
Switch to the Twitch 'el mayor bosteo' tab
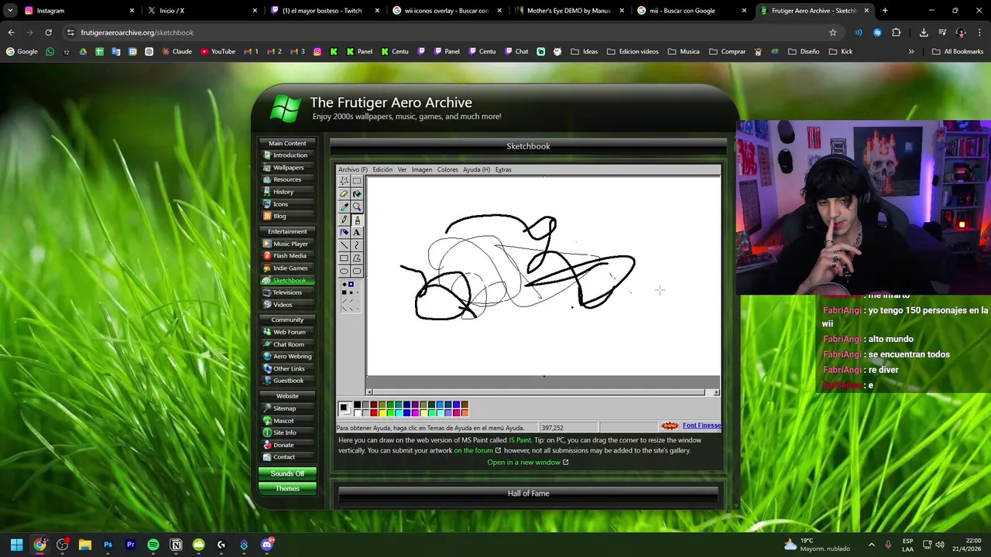[x=324, y=11]
